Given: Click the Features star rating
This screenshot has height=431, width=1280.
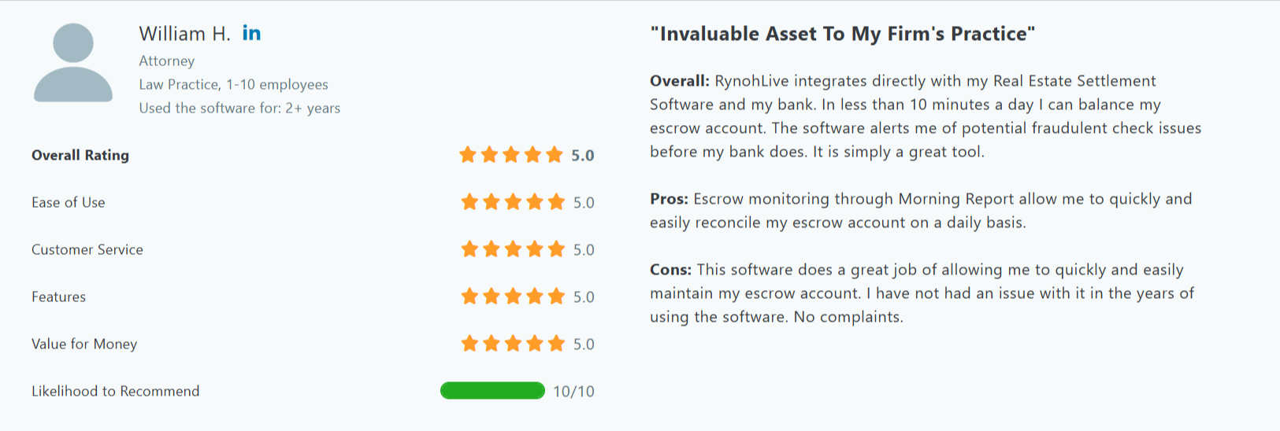Looking at the screenshot, I should click(x=513, y=297).
